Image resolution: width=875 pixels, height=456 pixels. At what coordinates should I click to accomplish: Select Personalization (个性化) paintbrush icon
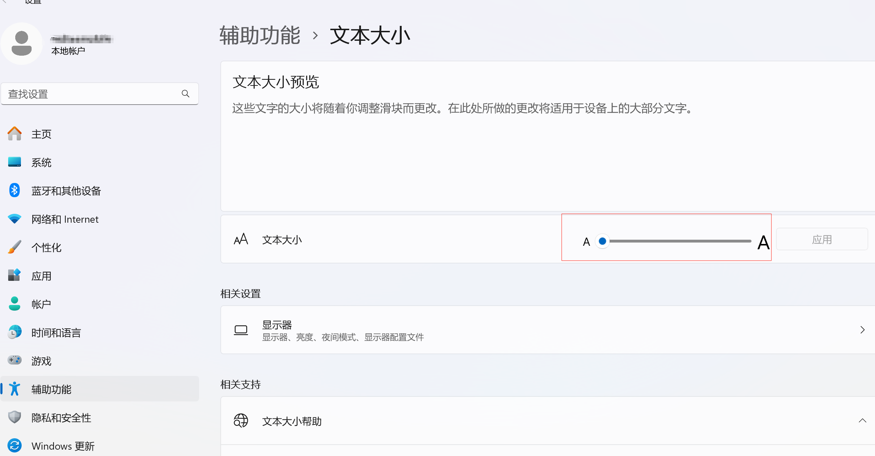click(x=15, y=247)
